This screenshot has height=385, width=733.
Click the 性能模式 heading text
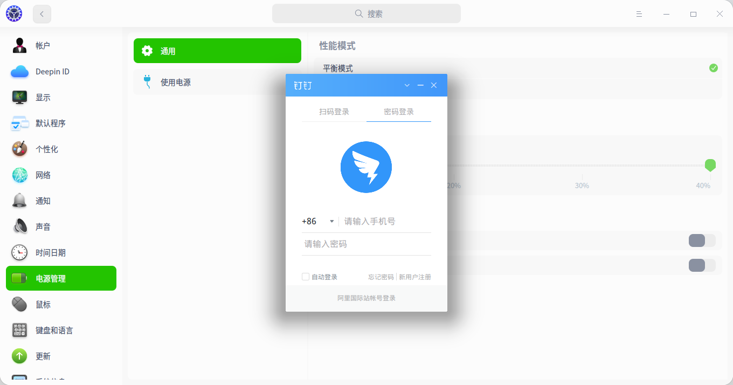pyautogui.click(x=337, y=46)
